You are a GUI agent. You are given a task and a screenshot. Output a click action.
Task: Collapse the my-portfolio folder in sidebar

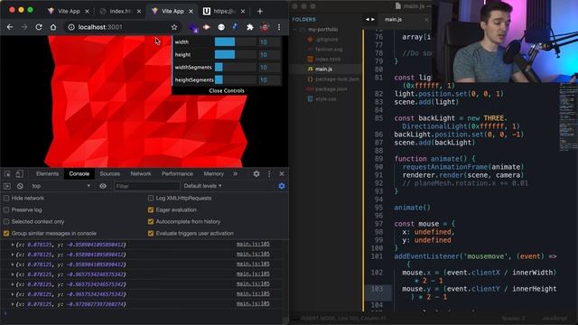[x=295, y=30]
